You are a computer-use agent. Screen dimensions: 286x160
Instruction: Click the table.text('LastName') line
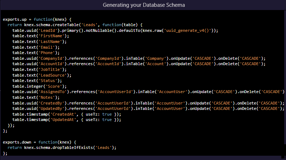click(x=39, y=42)
